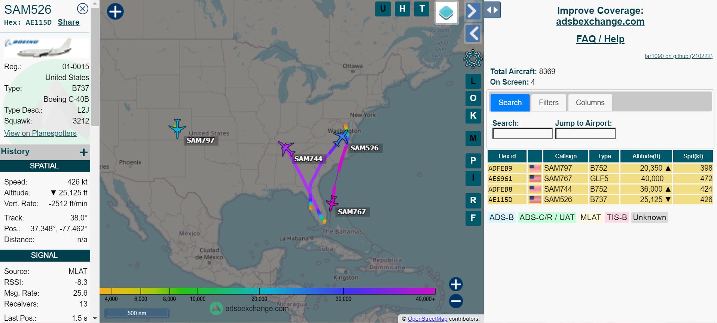The width and height of the screenshot is (717, 323).
Task: Click the double-arrow sidebar toggle button
Action: click(492, 10)
